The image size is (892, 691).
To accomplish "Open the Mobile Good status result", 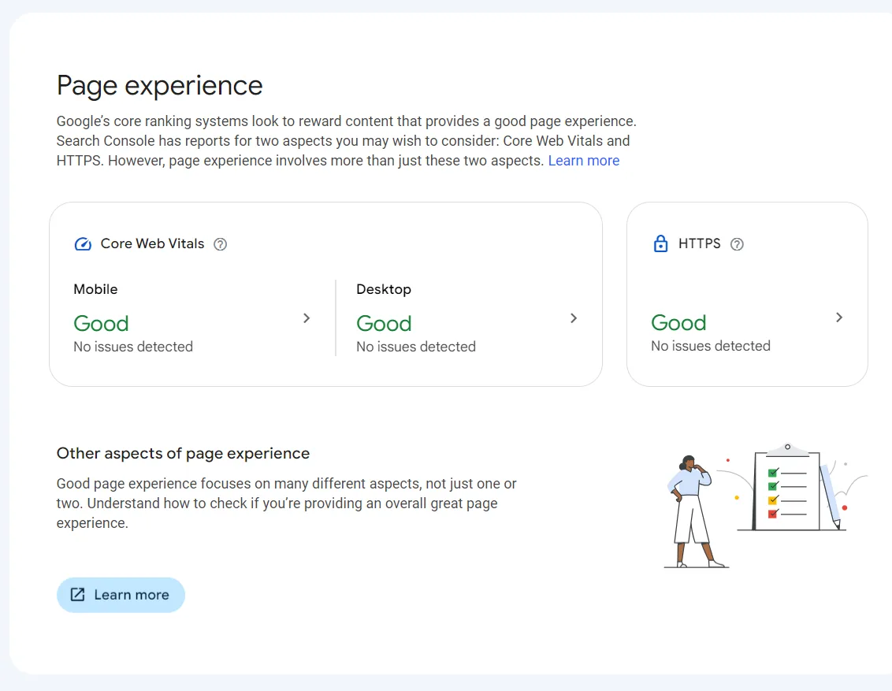I will pos(102,324).
